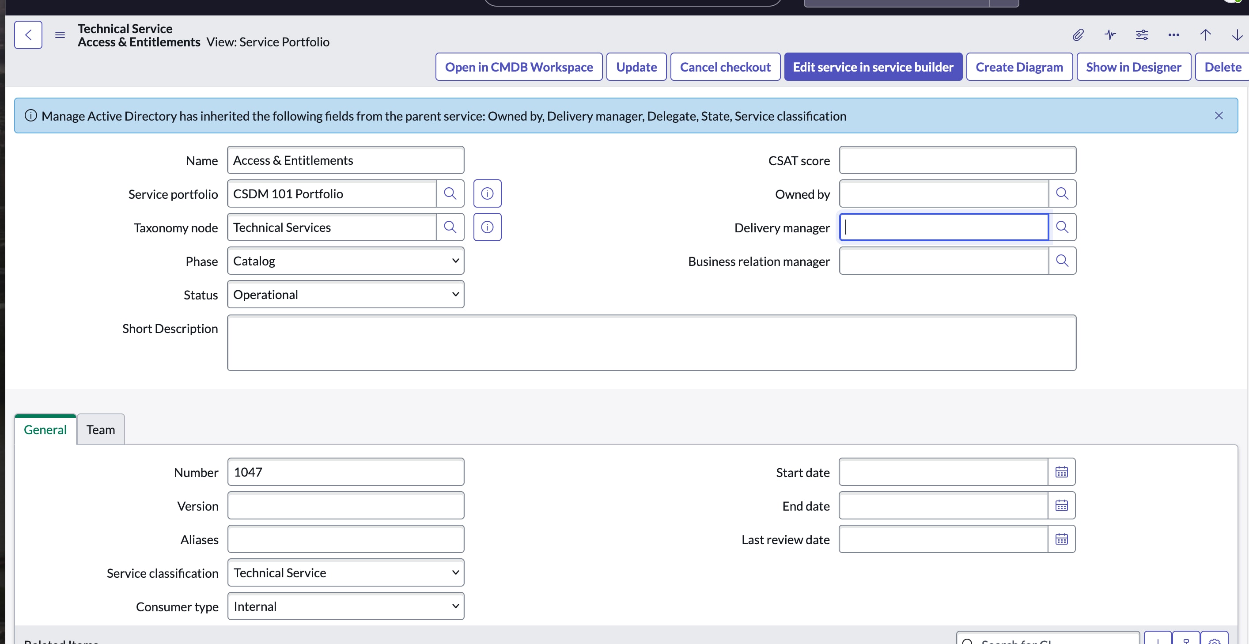Select the General tab
The width and height of the screenshot is (1249, 644).
click(x=45, y=430)
